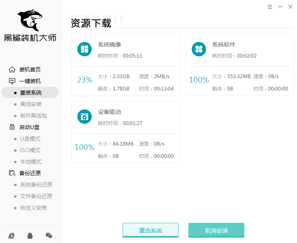Click the 系统镜像 windows icon
The height and width of the screenshot is (243, 297).
point(84,49)
